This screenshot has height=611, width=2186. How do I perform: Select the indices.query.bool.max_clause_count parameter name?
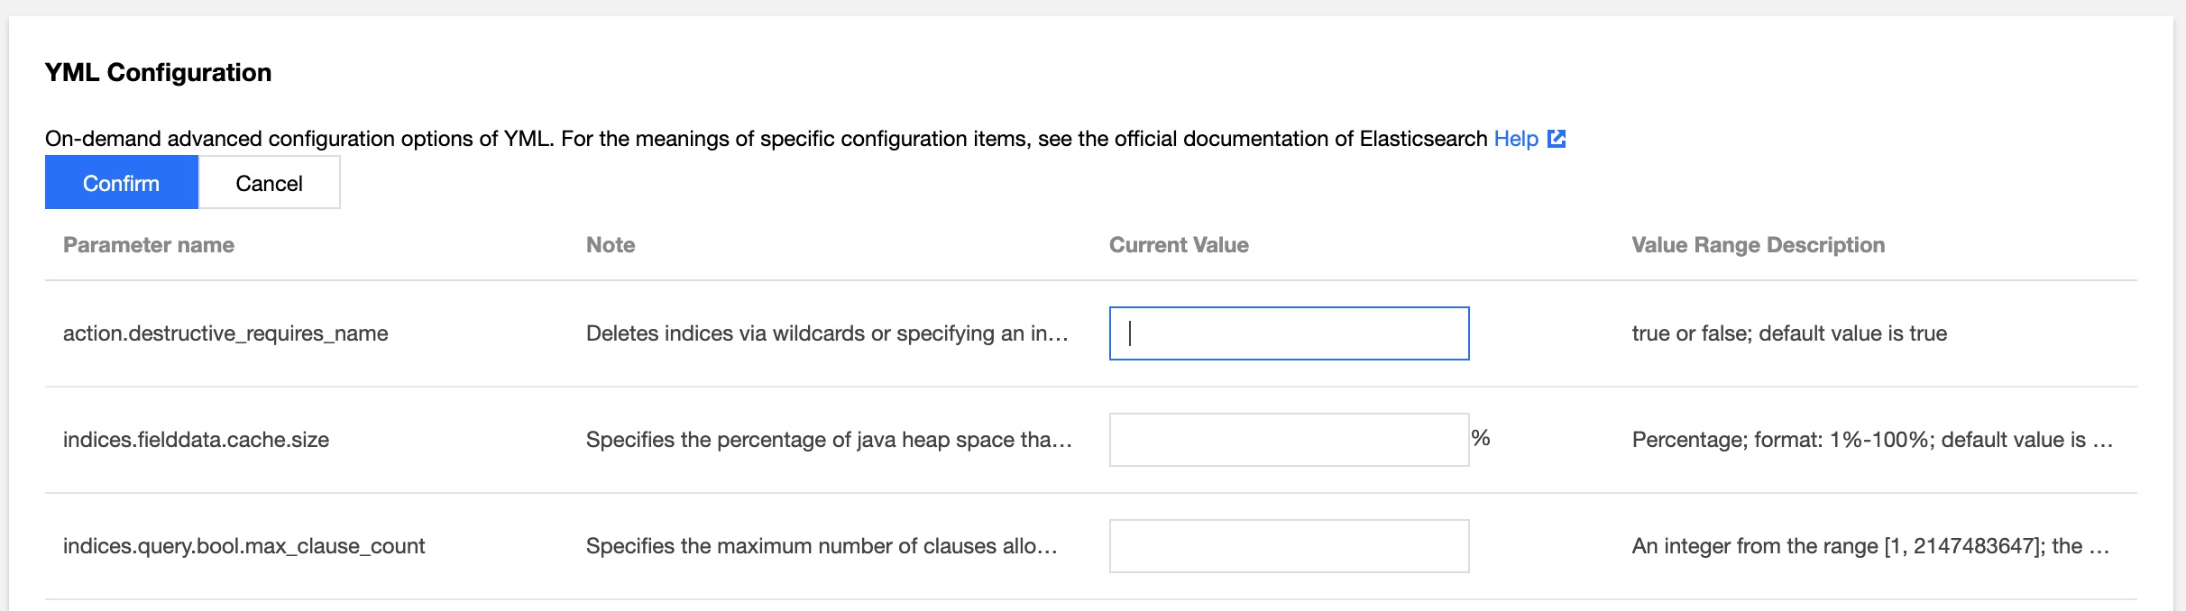(x=243, y=546)
